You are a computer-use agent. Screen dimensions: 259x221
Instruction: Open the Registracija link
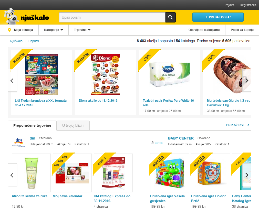[248, 5]
